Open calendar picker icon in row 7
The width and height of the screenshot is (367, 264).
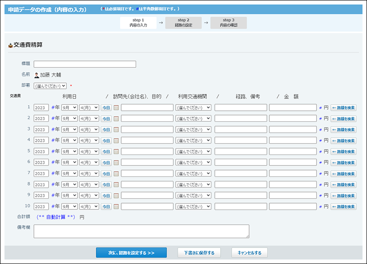[116, 174]
